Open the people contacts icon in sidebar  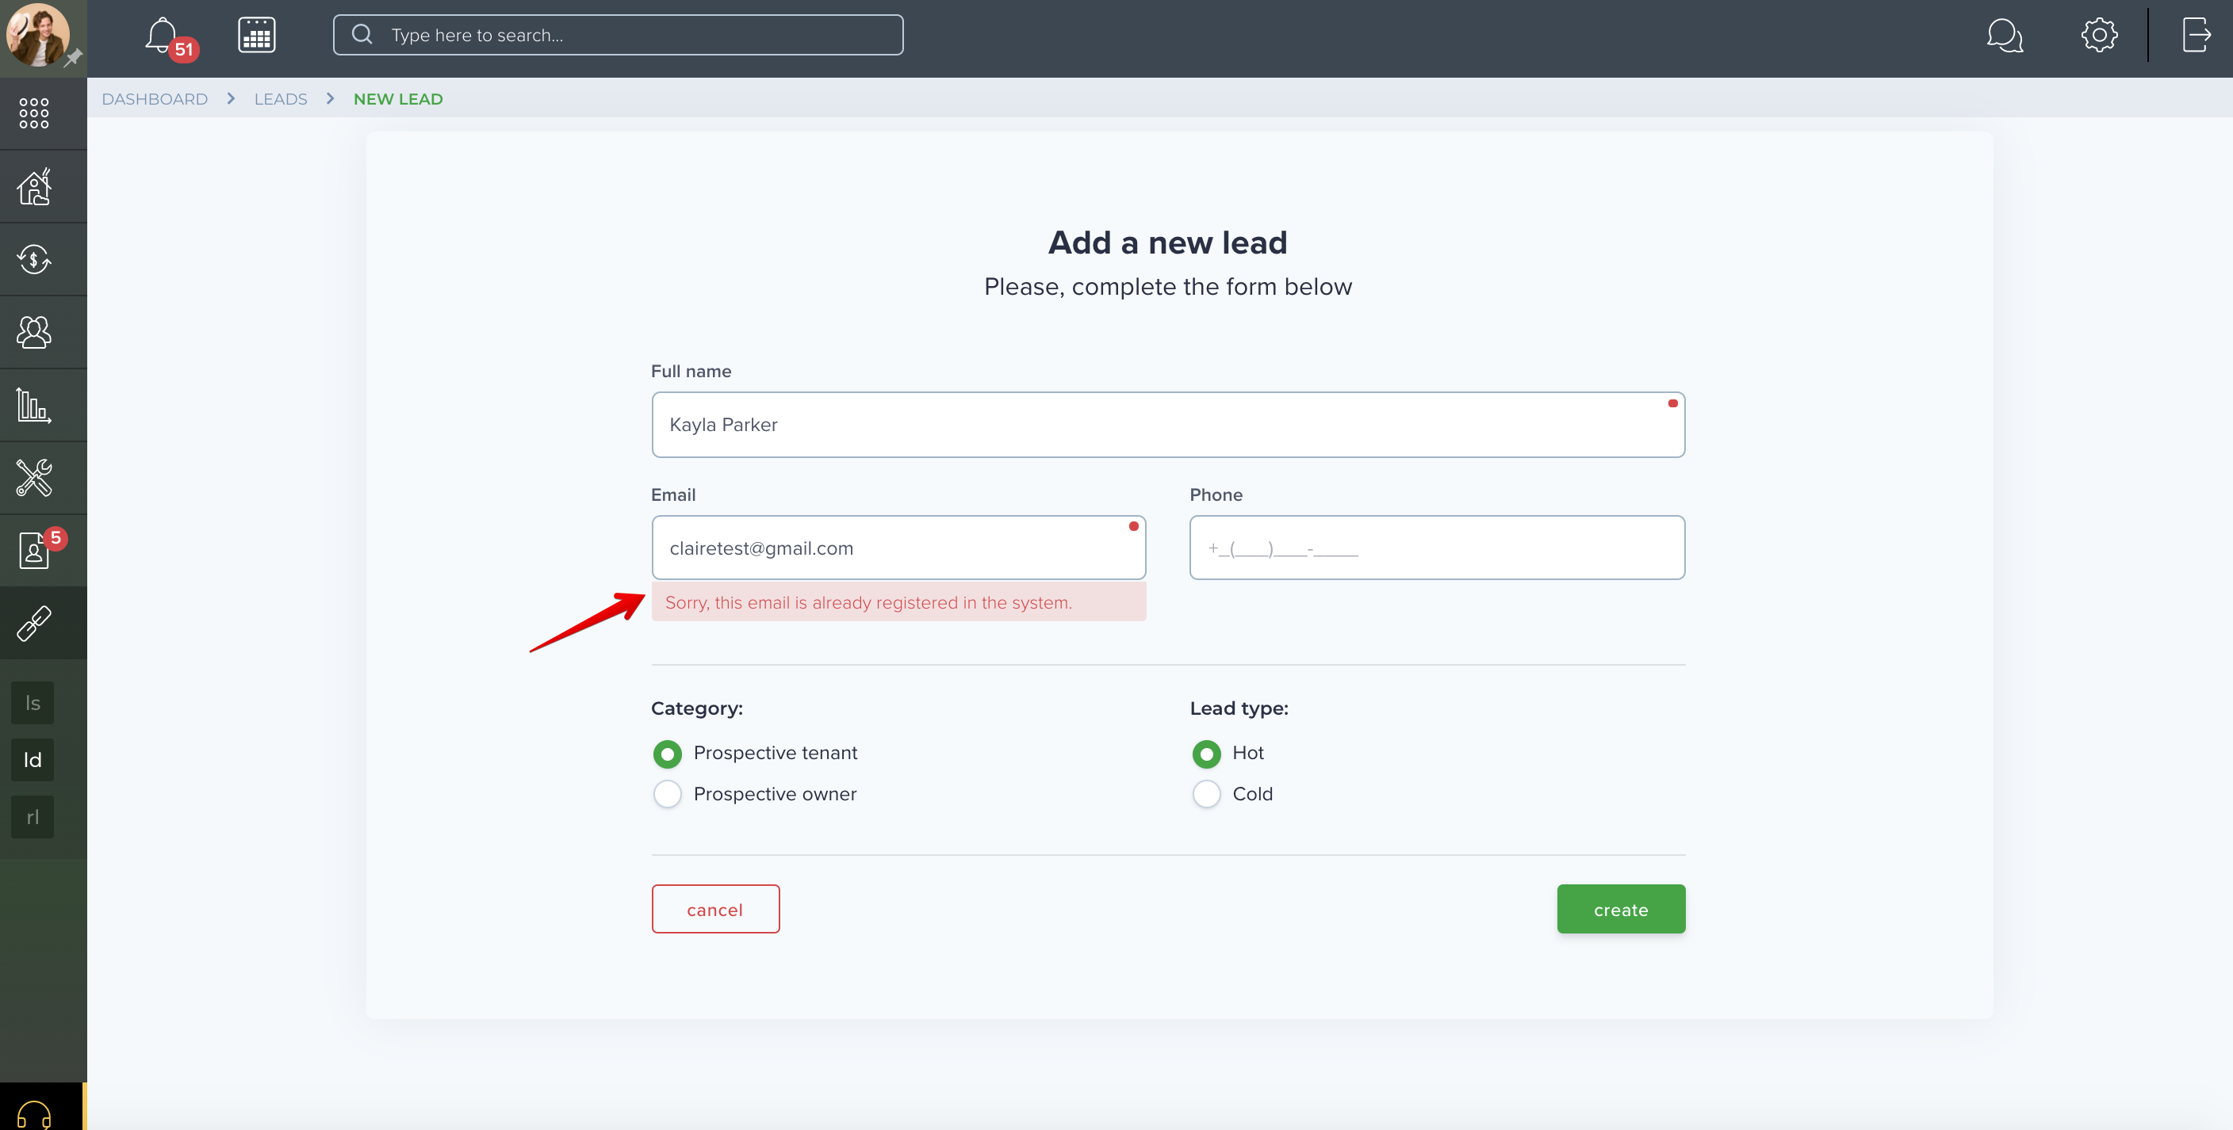(x=34, y=332)
